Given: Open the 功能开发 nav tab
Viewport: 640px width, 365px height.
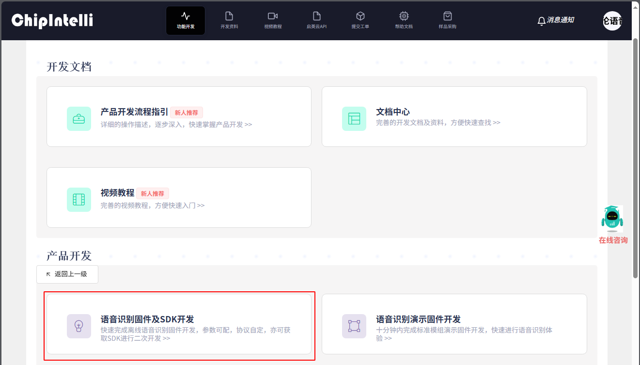Looking at the screenshot, I should coord(185,20).
